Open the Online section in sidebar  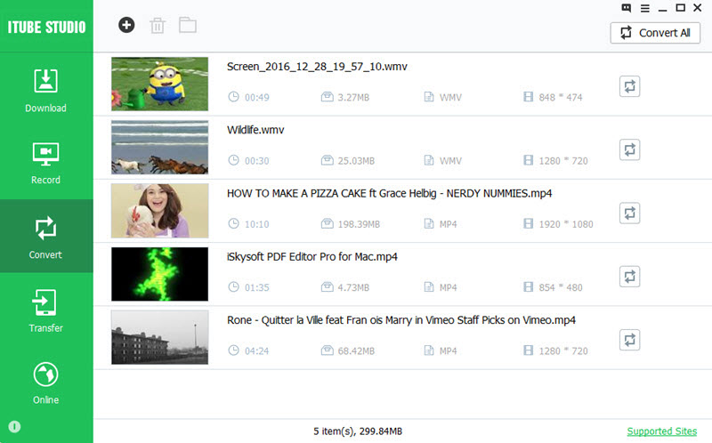coord(46,383)
